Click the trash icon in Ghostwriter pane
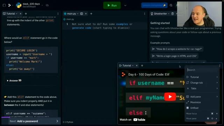224x126 pixels. point(173,14)
